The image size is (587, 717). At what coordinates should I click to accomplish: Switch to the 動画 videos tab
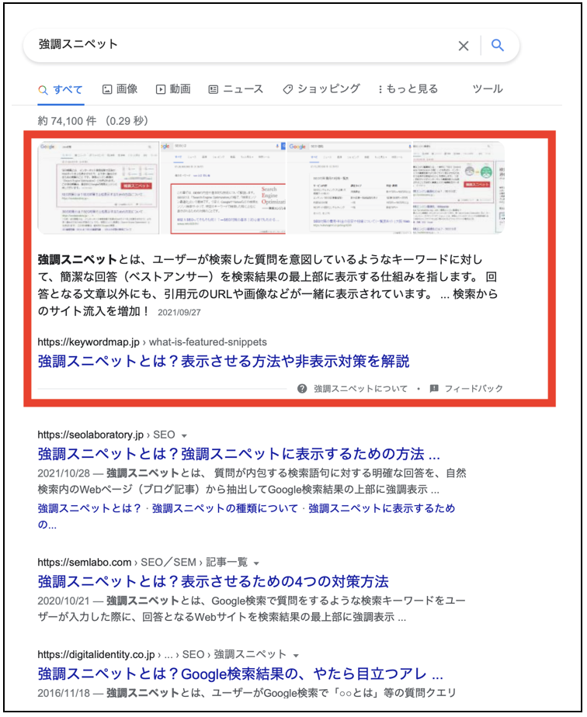click(x=172, y=89)
